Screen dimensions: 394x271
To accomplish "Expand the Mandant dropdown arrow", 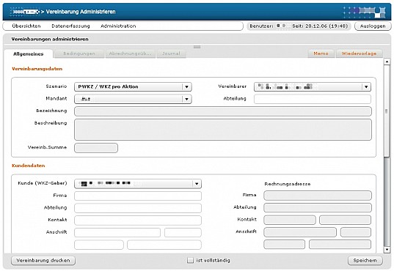I will 186,99.
